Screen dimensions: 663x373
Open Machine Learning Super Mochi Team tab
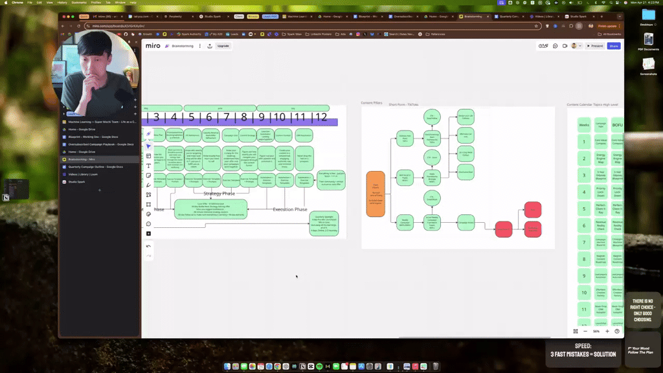click(x=99, y=122)
